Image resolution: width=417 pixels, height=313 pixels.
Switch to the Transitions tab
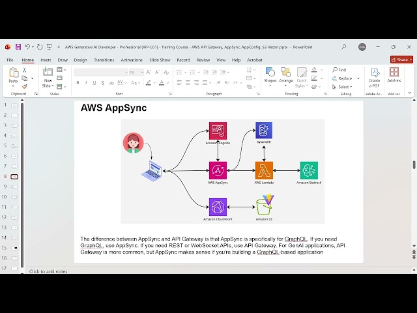104,60
